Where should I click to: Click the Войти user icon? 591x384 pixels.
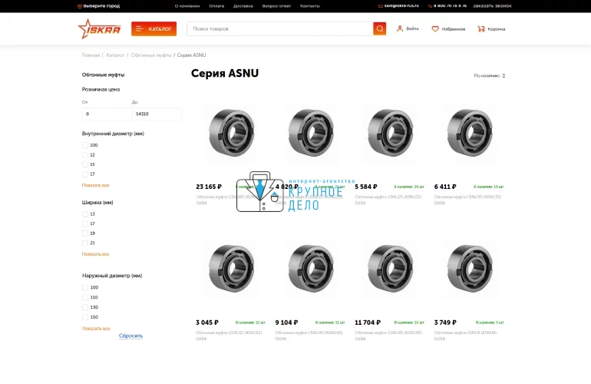tap(400, 28)
